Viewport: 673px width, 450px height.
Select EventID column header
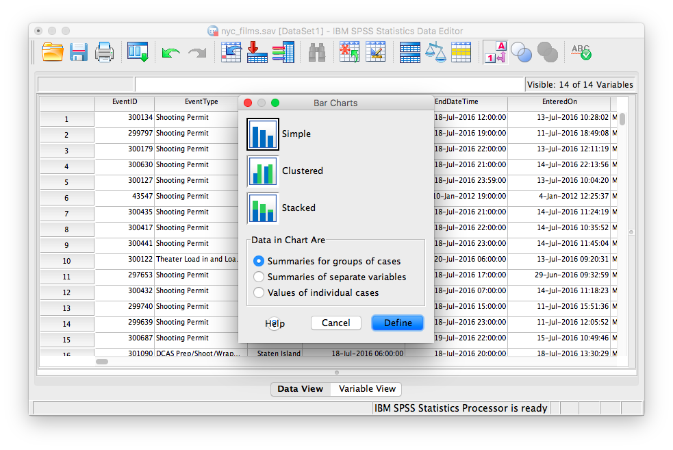pos(125,102)
